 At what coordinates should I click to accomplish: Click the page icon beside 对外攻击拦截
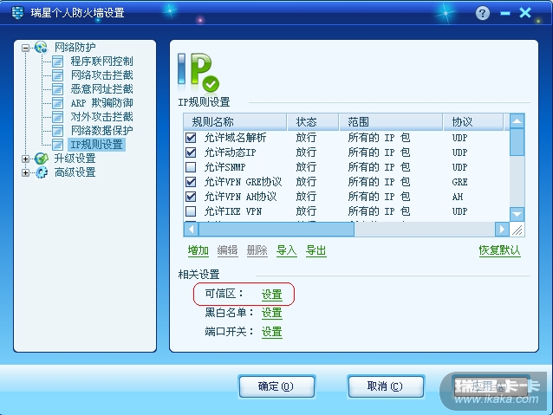click(x=57, y=117)
